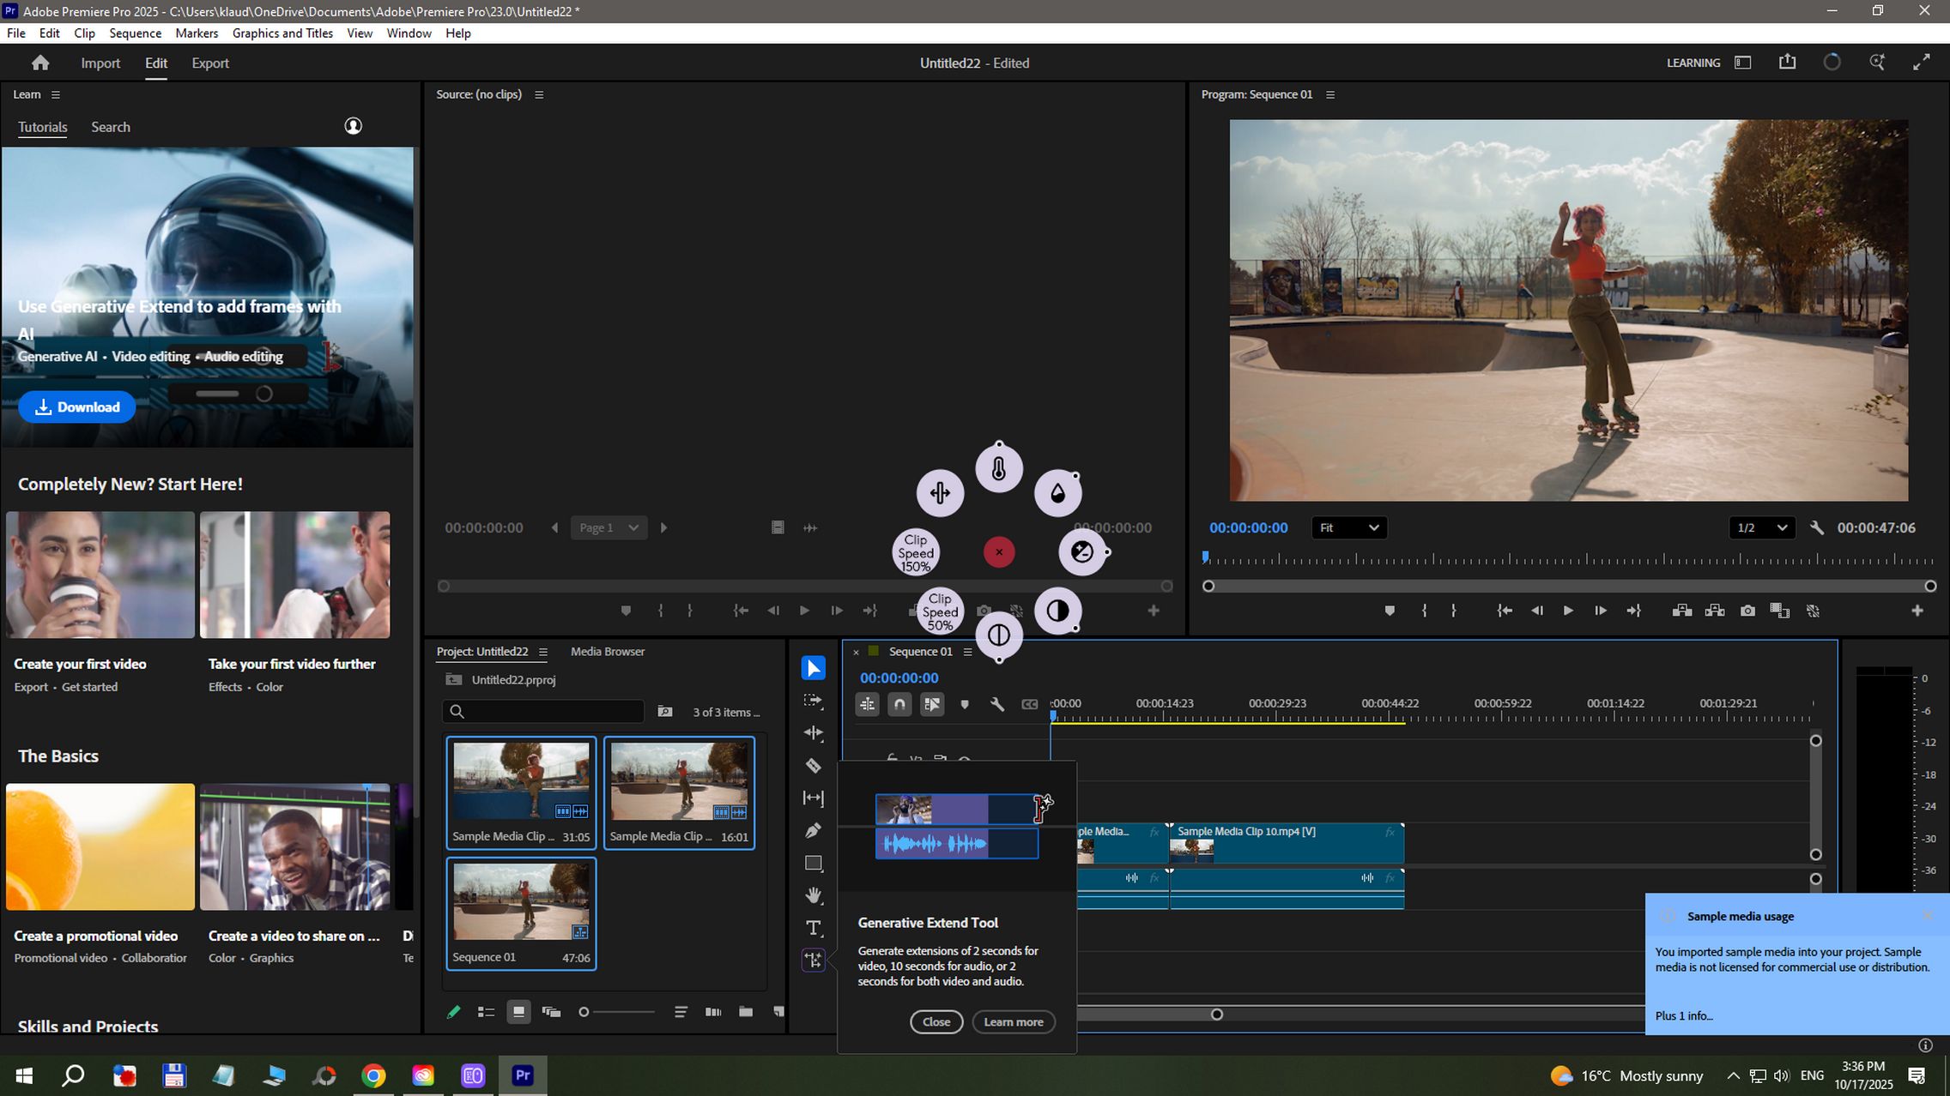Expand the Page 1 dropdown in Source
1950x1096 pixels.
pyautogui.click(x=609, y=527)
